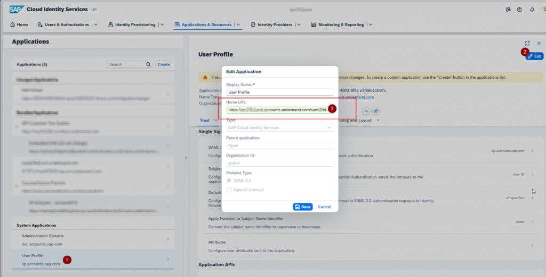Expand Identity Providers dropdown arrow

(x=299, y=25)
